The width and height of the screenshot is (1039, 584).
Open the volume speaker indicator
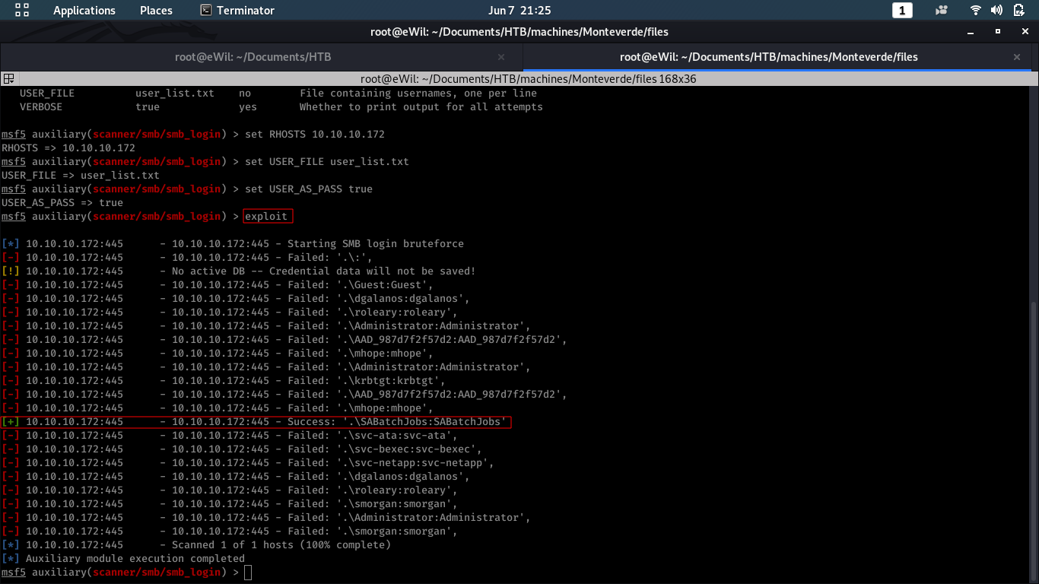(x=997, y=10)
